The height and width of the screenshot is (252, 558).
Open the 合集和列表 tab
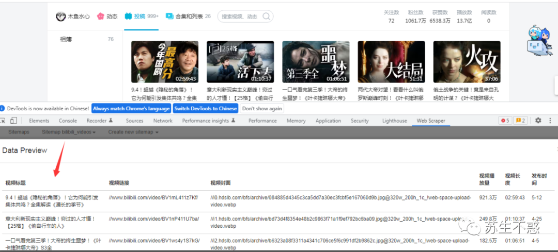(188, 16)
